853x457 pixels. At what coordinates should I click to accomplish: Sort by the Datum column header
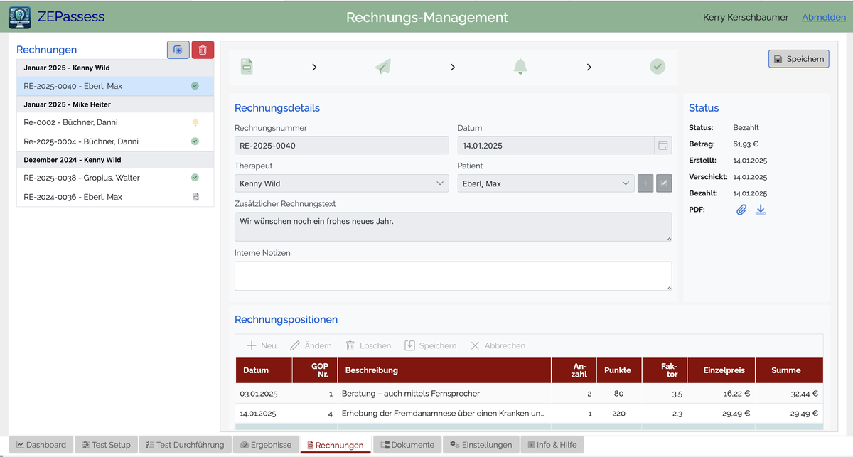click(x=264, y=370)
